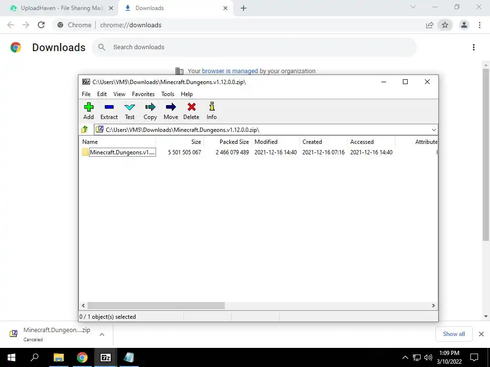The height and width of the screenshot is (367, 490).
Task: Open a new Chrome tab
Action: pos(244,8)
